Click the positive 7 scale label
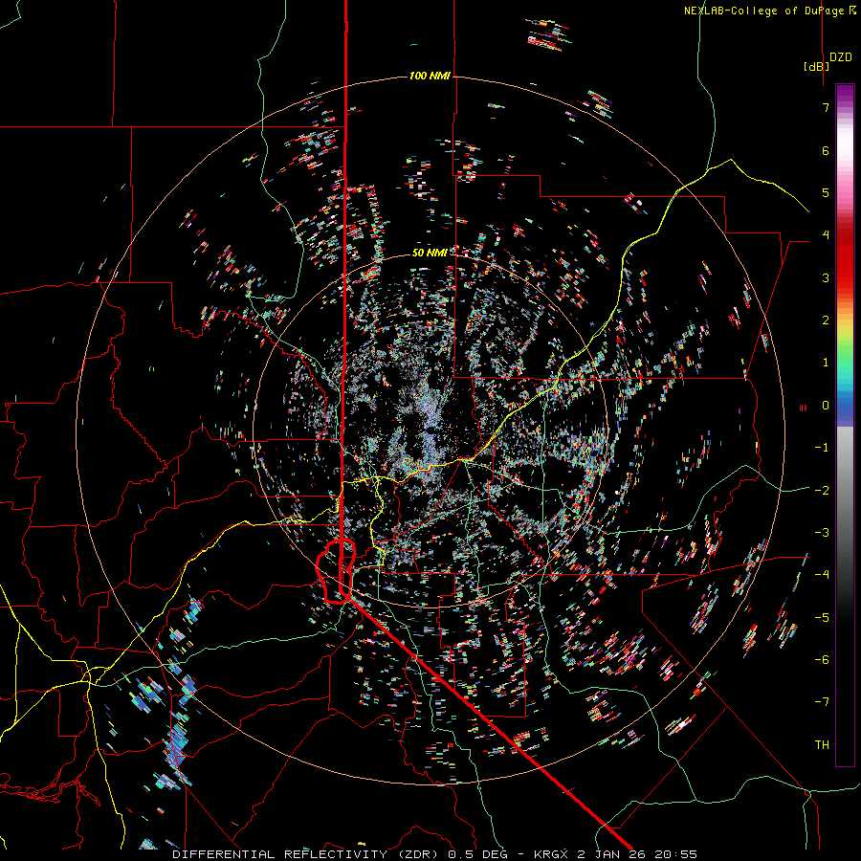 tap(826, 107)
